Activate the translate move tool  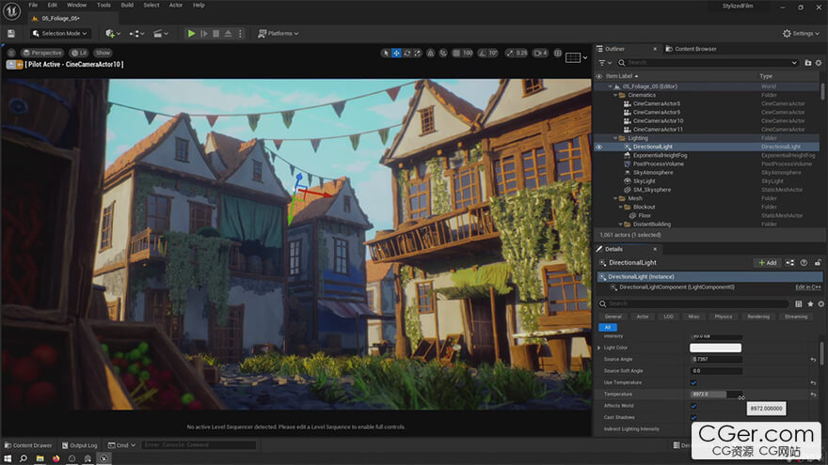pos(396,53)
